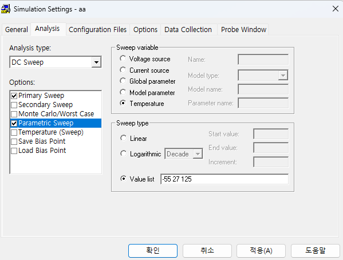Switch to the General tab
Viewport: 343px width, 260px height.
(17, 30)
